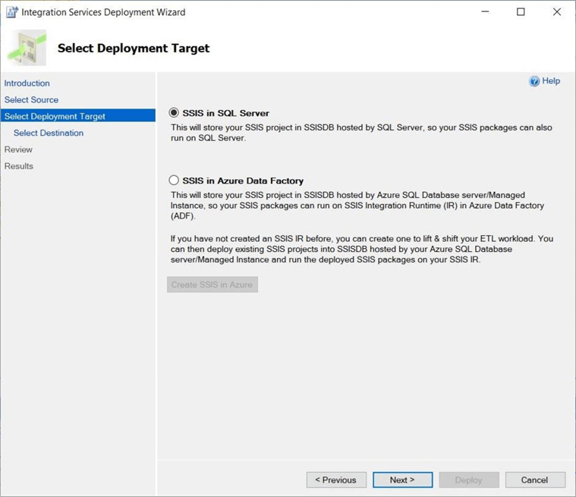Close the Integration Services Deployment Wizard
The width and height of the screenshot is (576, 497).
pos(556,12)
